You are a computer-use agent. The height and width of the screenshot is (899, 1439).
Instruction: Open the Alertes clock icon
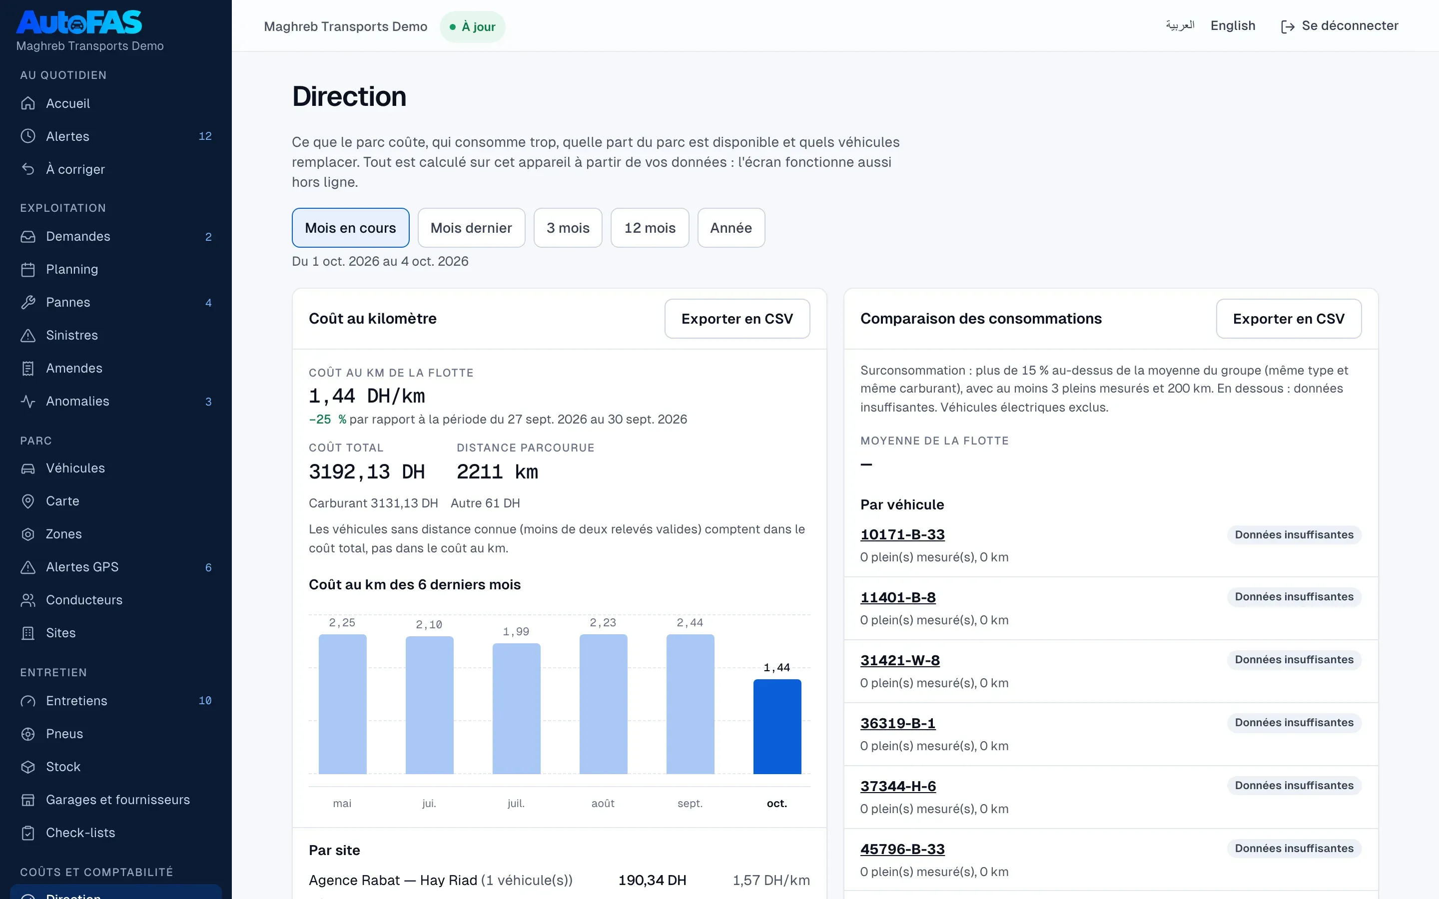click(28, 136)
